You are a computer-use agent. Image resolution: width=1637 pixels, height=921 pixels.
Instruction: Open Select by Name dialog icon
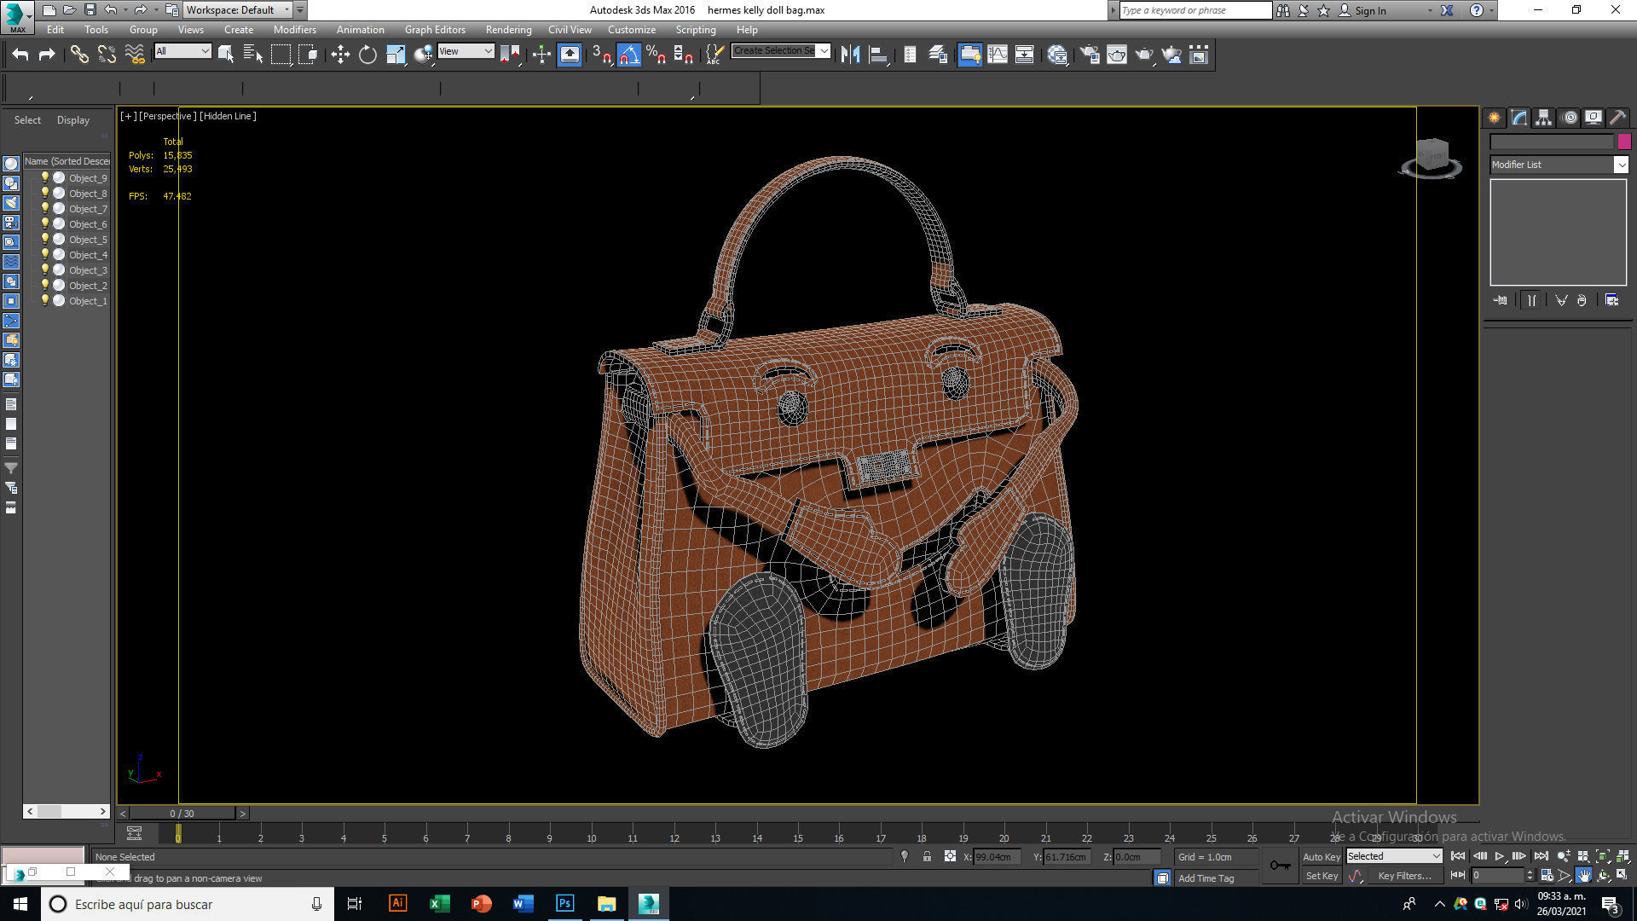[x=253, y=55]
